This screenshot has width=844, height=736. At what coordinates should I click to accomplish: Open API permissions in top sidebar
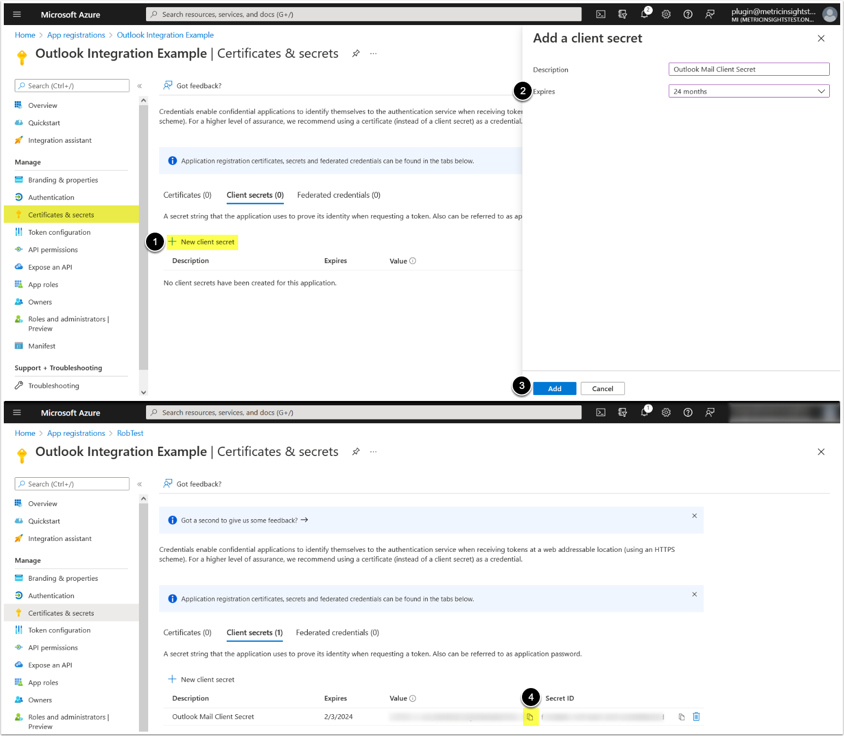tap(53, 250)
